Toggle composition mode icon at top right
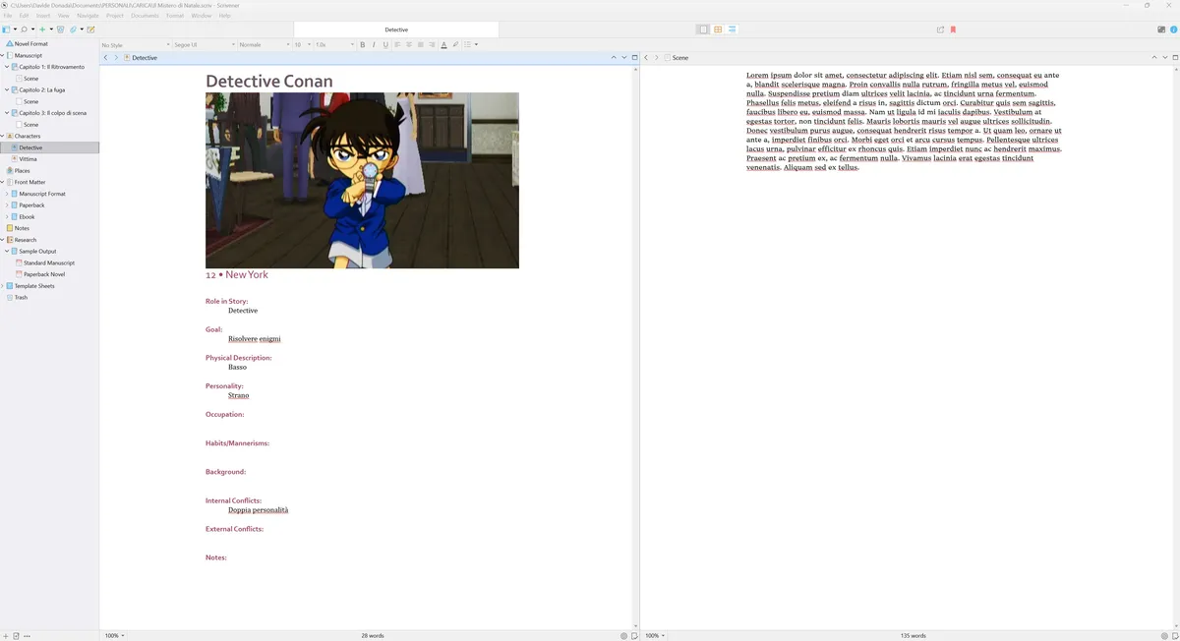The height and width of the screenshot is (641, 1180). pyautogui.click(x=1161, y=29)
